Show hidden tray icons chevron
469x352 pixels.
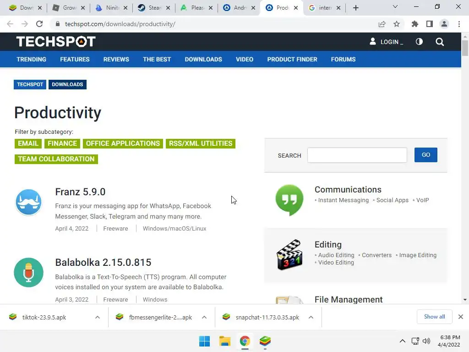(x=403, y=341)
